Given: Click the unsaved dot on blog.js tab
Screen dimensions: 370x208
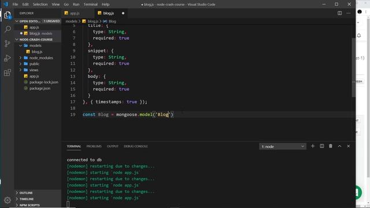Looking at the screenshot, I should click(x=123, y=13).
